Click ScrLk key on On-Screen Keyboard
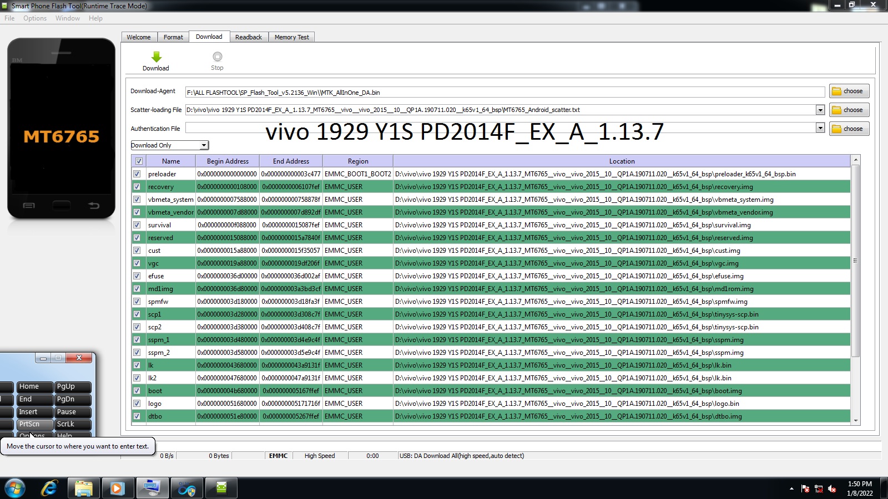 click(x=73, y=424)
